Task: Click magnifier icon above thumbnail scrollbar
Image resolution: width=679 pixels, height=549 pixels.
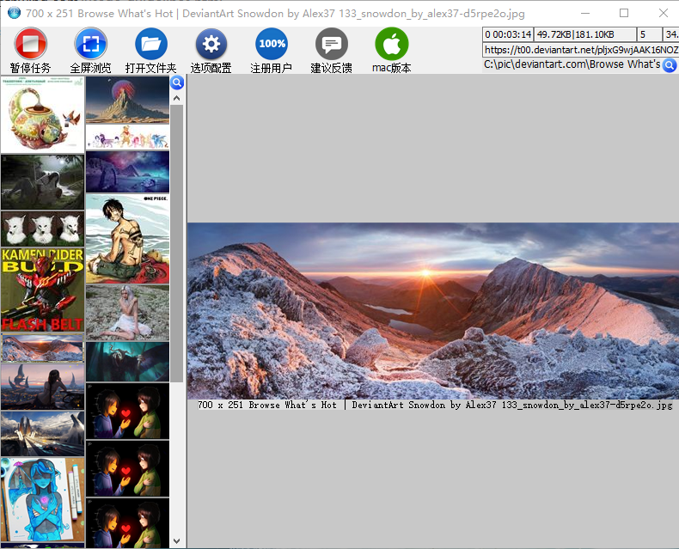Action: 177,83
